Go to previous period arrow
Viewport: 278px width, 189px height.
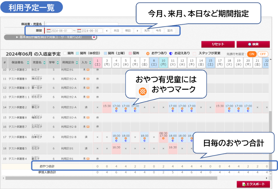(107, 30)
